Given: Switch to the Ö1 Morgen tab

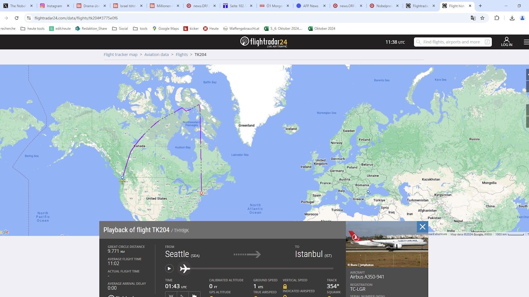Looking at the screenshot, I should pyautogui.click(x=274, y=6).
